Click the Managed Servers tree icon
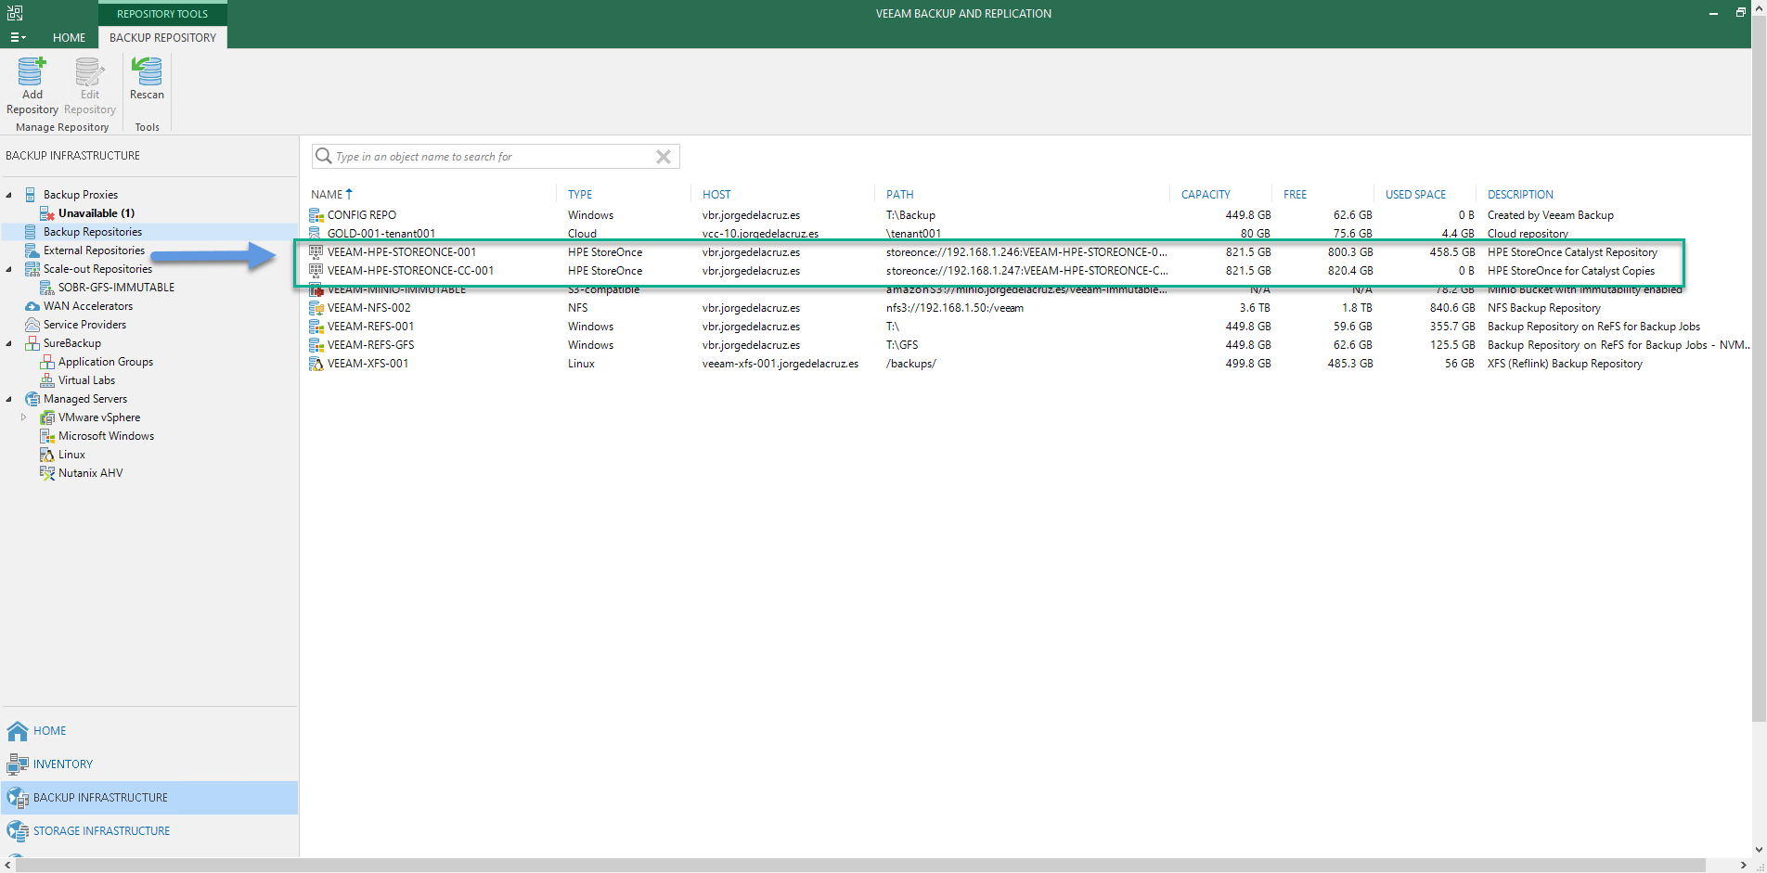Viewport: 1767px width, 873px height. 32,399
